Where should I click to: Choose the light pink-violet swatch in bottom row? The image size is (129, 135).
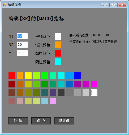tap(53, 101)
